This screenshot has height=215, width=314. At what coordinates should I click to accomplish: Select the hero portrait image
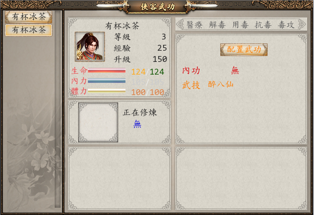pyautogui.click(x=90, y=47)
